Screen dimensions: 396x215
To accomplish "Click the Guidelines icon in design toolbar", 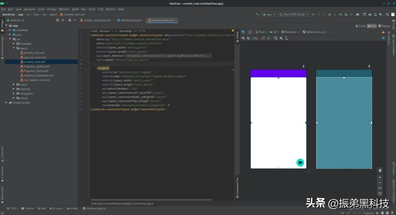I will click(286, 38).
